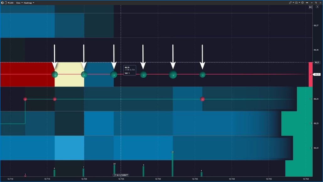Toggle price axis auto-scaling
This screenshot has width=323, height=182.
pyautogui.click(x=318, y=7)
